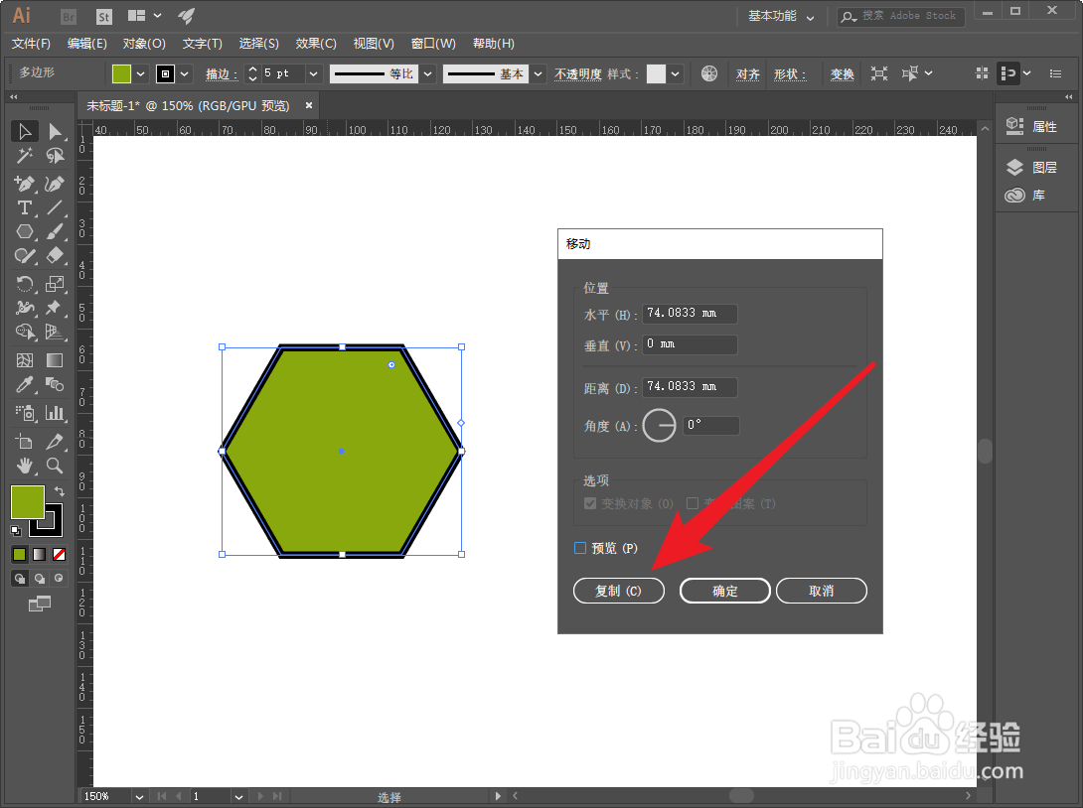
Task: Select the Curvature tool
Action: (55, 184)
